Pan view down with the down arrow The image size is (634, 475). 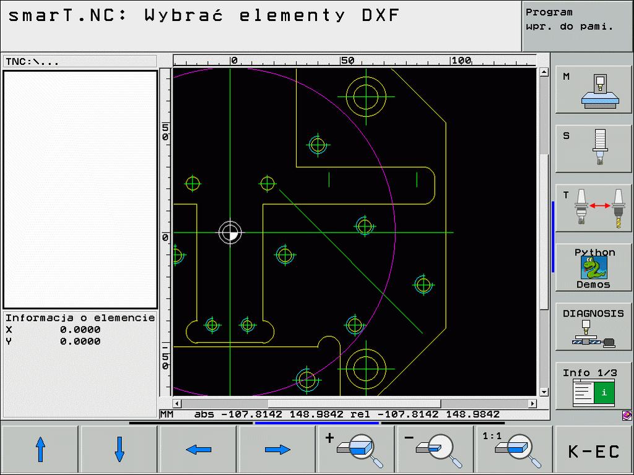point(119,450)
